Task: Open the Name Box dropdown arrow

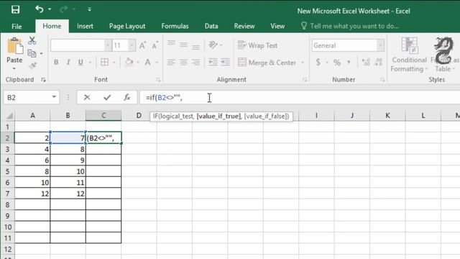Action: coord(54,97)
